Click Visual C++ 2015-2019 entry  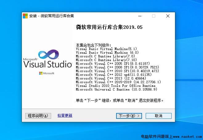[x=118, y=82]
